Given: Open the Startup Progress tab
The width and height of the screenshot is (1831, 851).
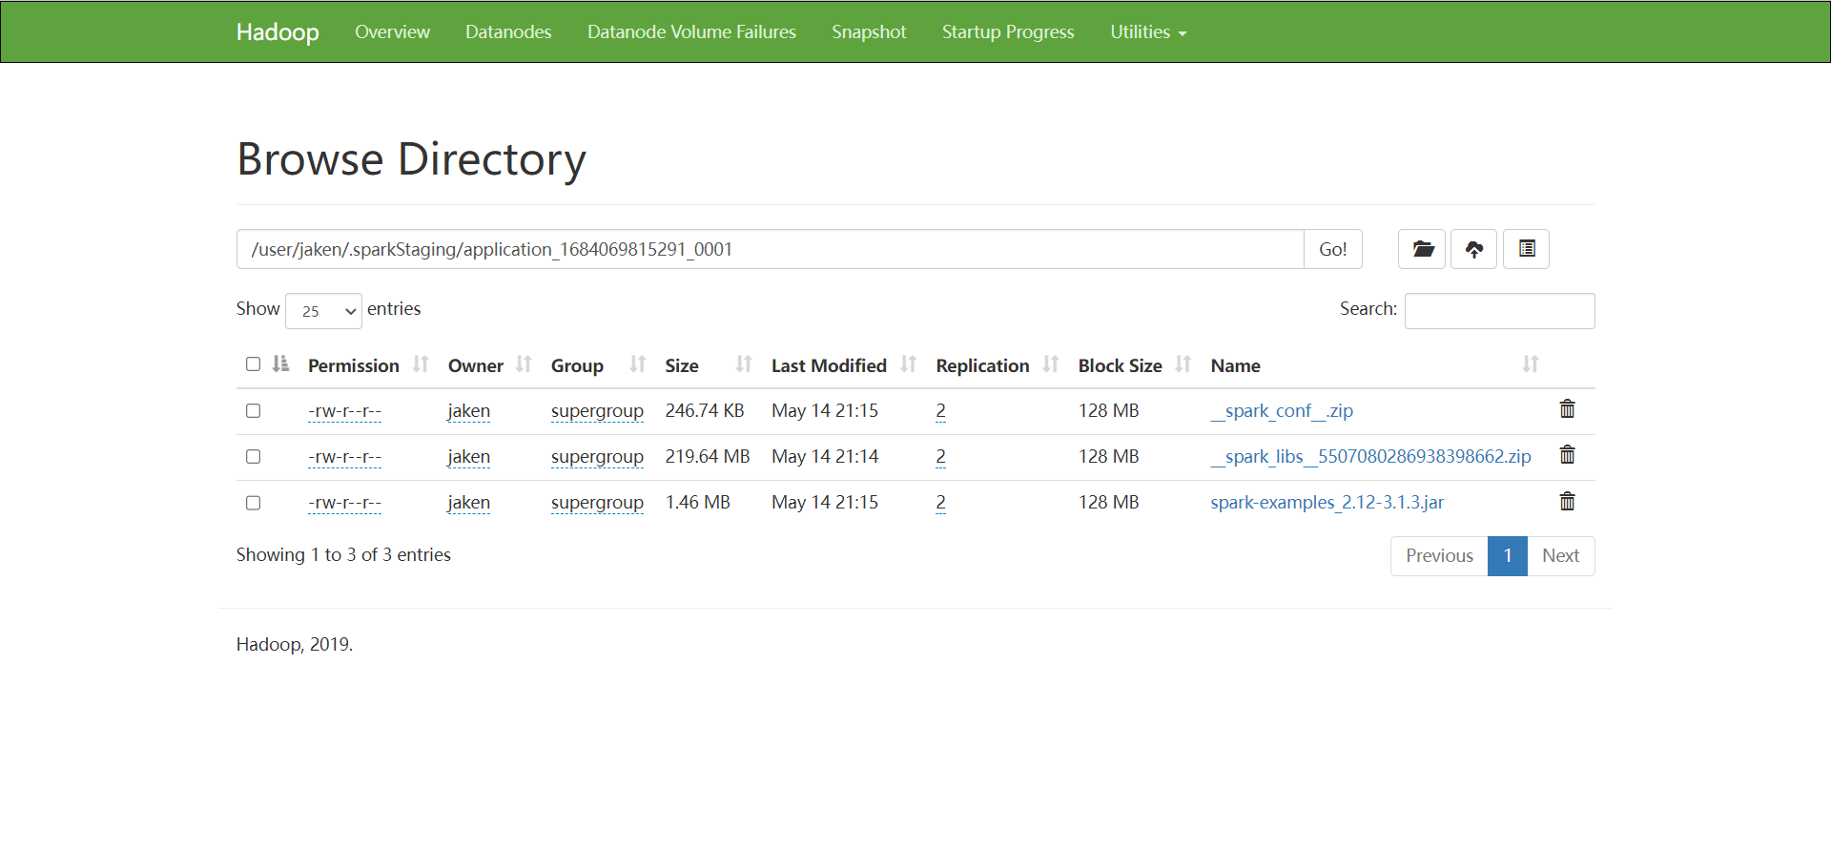Looking at the screenshot, I should click(1008, 31).
